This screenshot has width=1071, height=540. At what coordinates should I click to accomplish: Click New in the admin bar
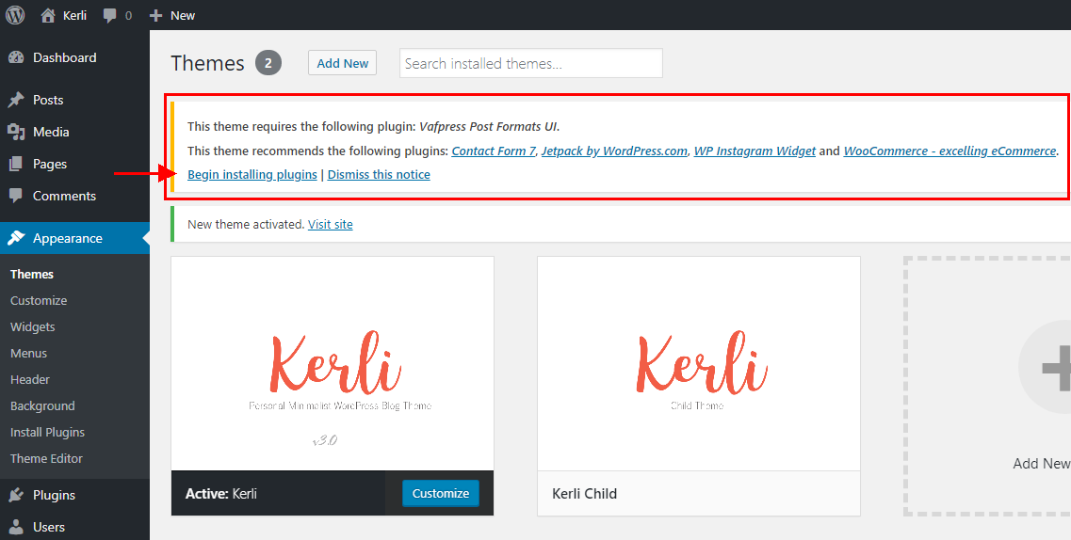(x=183, y=15)
